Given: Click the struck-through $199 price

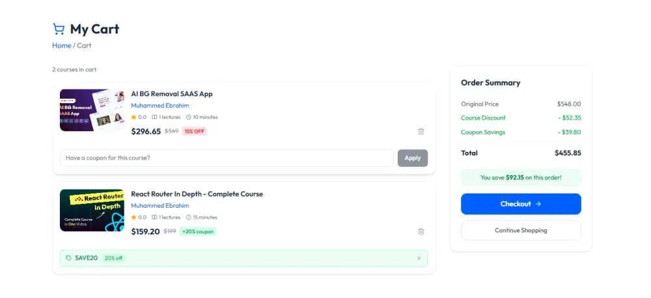Looking at the screenshot, I should 170,231.
